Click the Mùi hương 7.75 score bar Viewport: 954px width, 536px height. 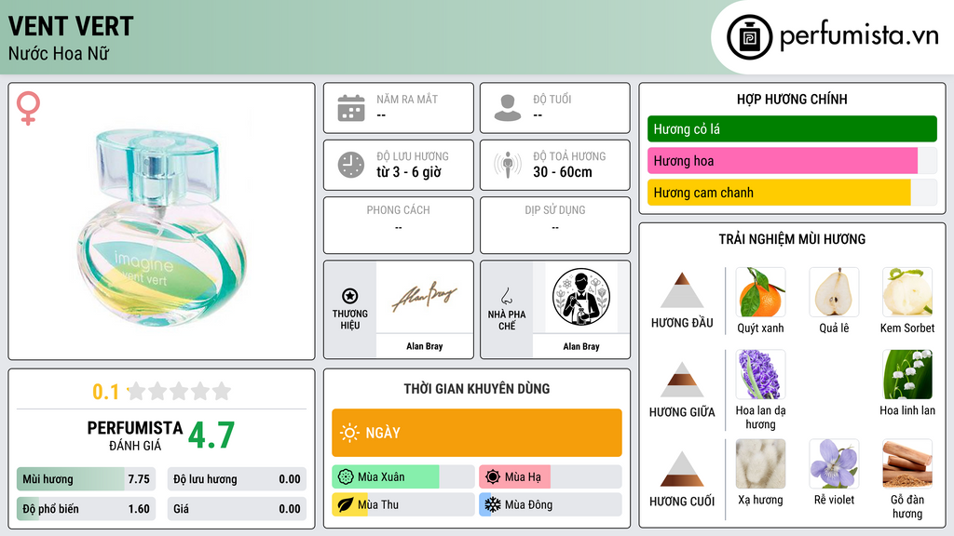[x=86, y=479]
